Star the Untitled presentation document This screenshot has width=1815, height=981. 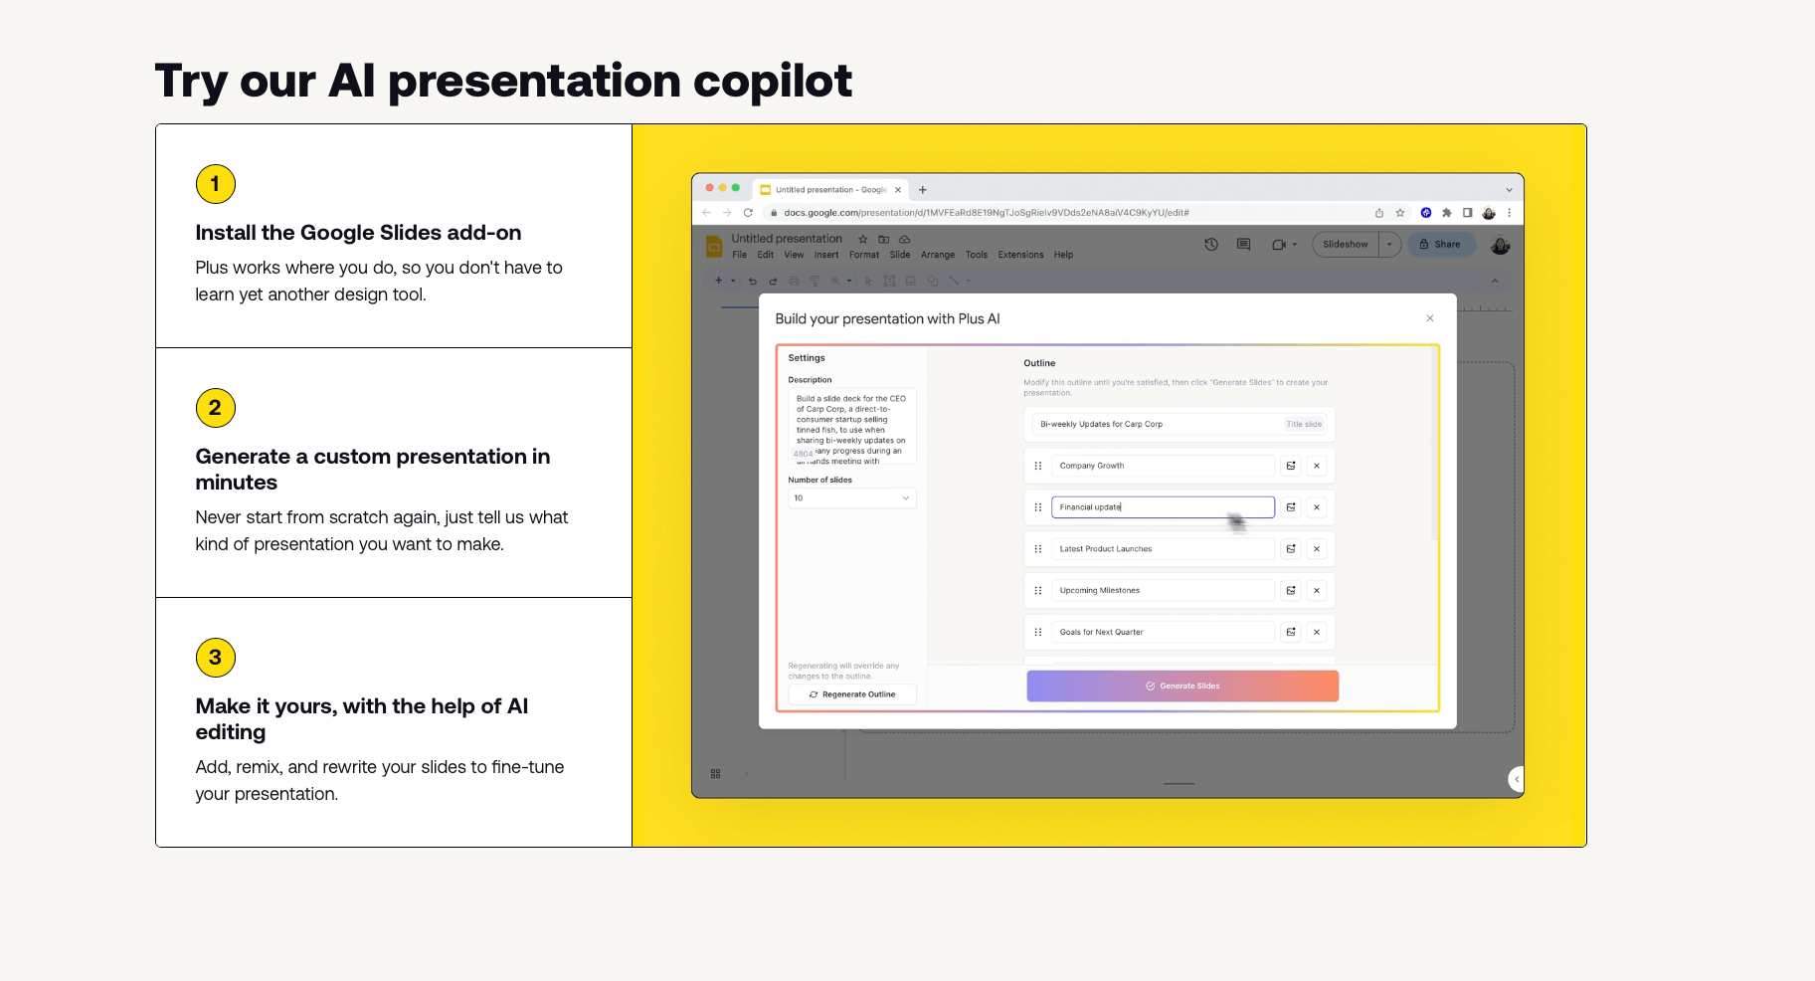pyautogui.click(x=863, y=240)
